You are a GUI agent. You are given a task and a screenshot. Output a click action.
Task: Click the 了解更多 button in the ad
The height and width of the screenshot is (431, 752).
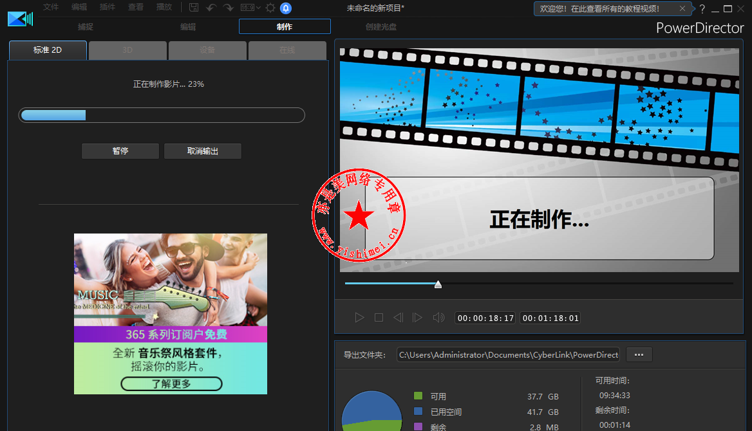[171, 384]
